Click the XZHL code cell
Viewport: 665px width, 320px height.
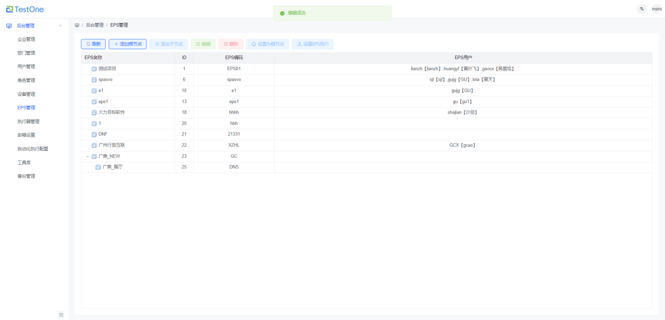point(234,145)
